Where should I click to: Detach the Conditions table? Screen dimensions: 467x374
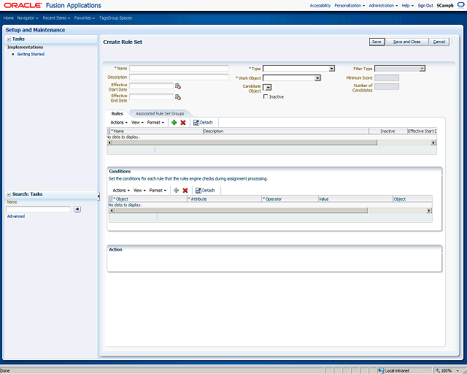(205, 190)
